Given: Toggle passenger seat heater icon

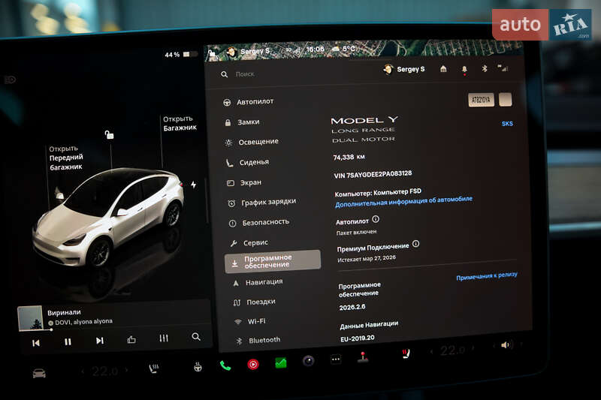Looking at the screenshot, I should (x=406, y=353).
